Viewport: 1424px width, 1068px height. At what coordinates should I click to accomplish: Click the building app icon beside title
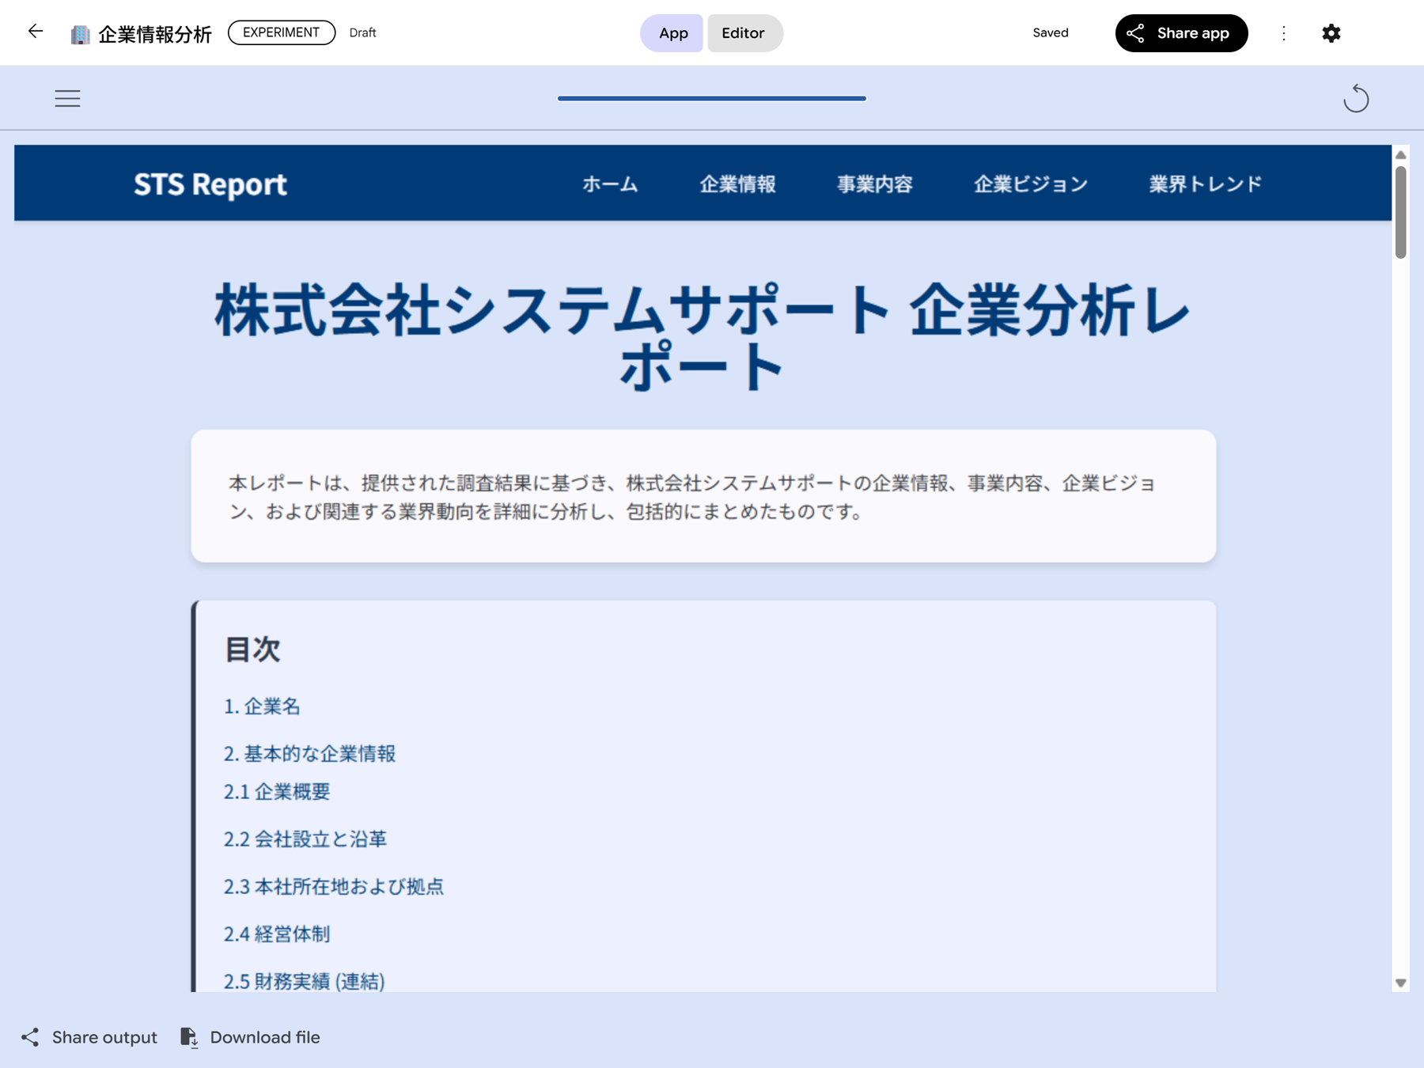click(80, 34)
